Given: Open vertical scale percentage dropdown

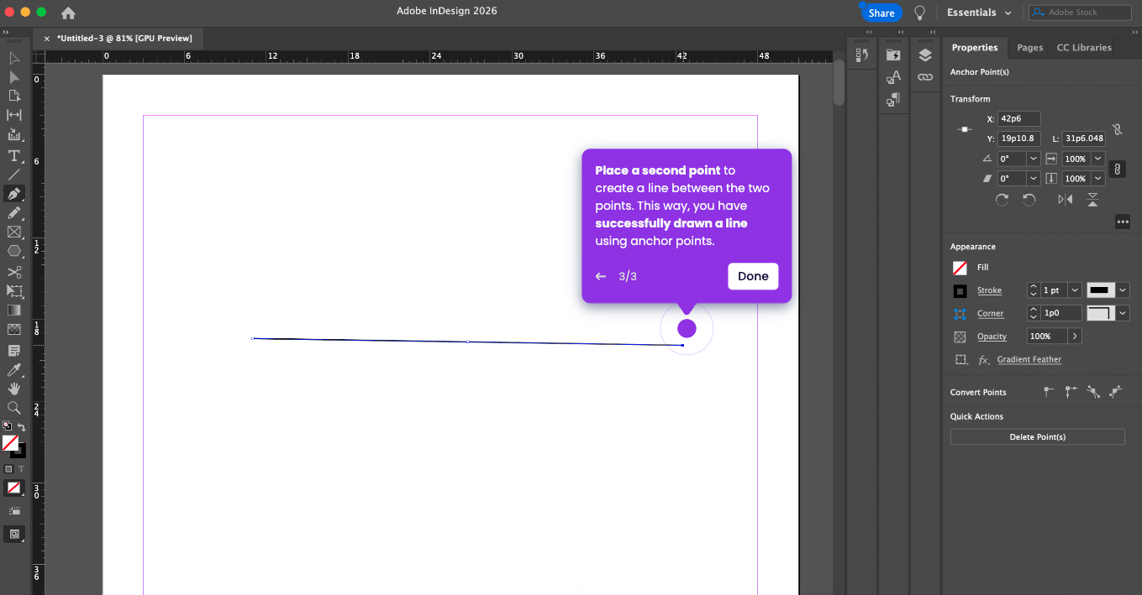Looking at the screenshot, I should [1097, 179].
